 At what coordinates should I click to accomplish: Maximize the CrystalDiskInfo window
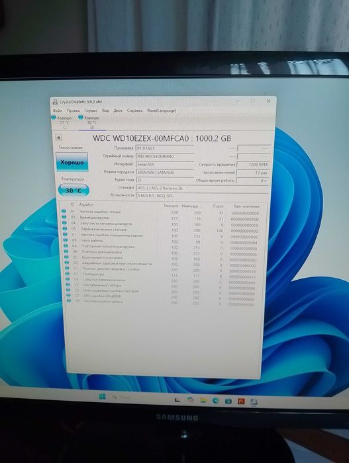(x=253, y=101)
